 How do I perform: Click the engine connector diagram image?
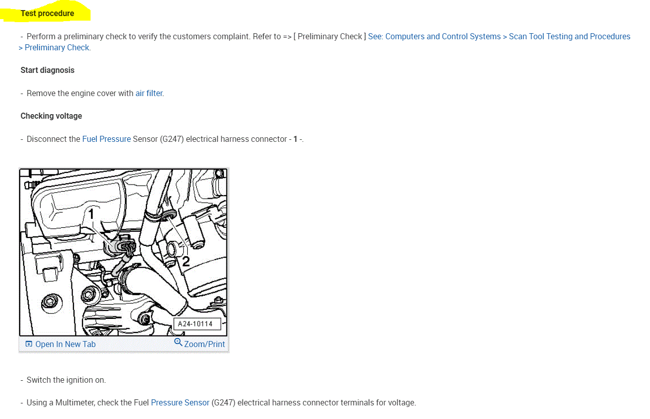click(123, 252)
